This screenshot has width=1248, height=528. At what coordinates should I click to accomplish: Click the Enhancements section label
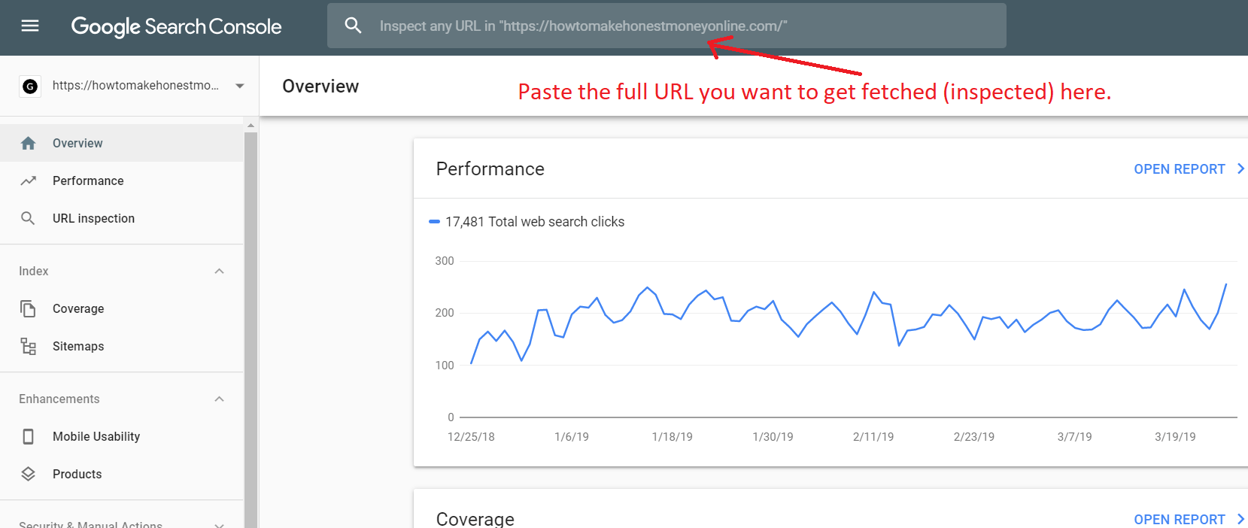coord(59,399)
